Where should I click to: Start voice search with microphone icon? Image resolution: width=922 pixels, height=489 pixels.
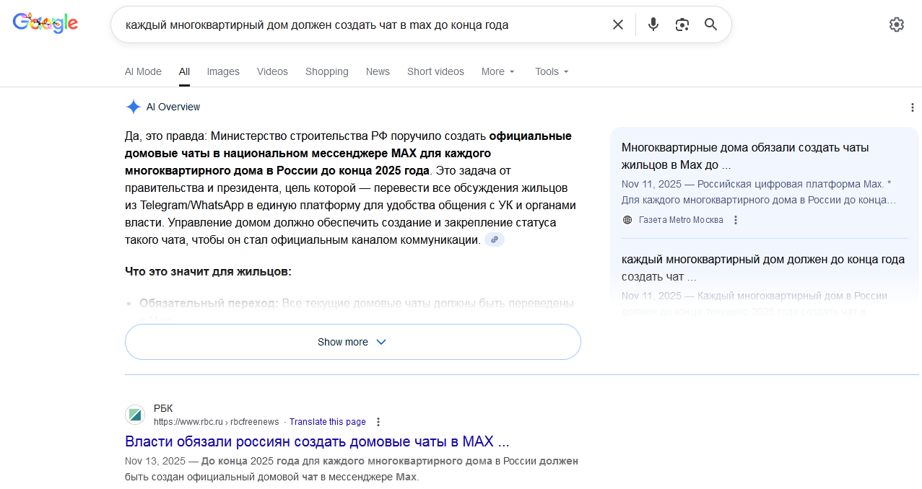tap(653, 25)
